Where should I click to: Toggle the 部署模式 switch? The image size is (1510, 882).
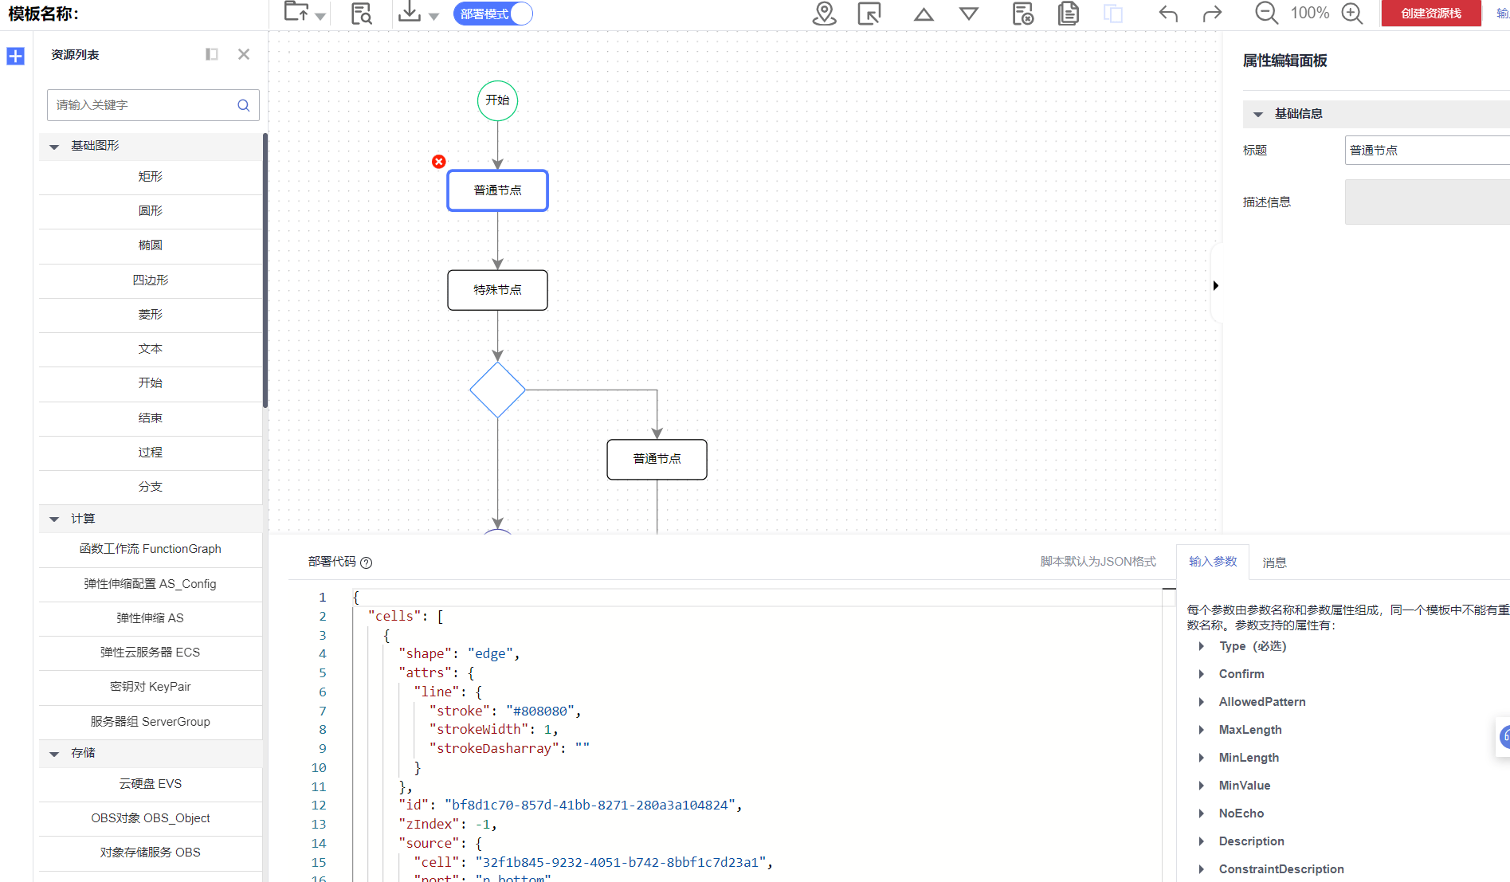coord(492,14)
